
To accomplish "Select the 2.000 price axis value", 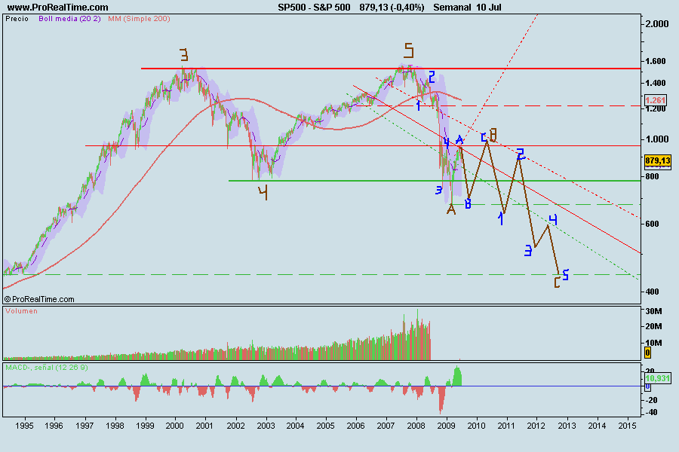I will (657, 24).
